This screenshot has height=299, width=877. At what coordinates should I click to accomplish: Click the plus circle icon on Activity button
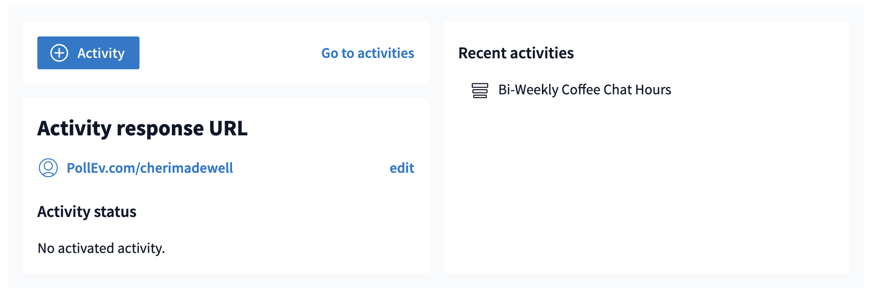click(59, 53)
